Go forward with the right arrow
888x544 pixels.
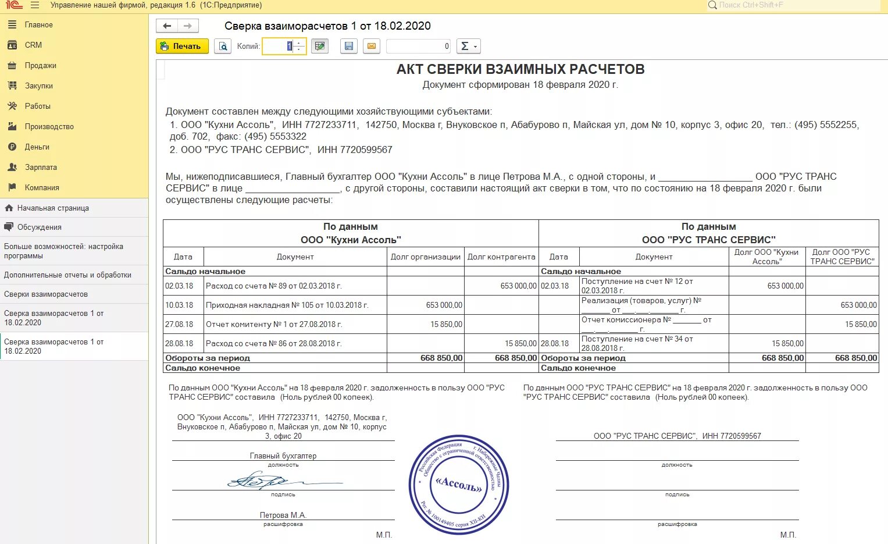point(188,26)
